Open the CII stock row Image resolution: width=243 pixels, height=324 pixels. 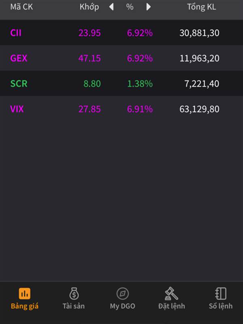(x=122, y=33)
